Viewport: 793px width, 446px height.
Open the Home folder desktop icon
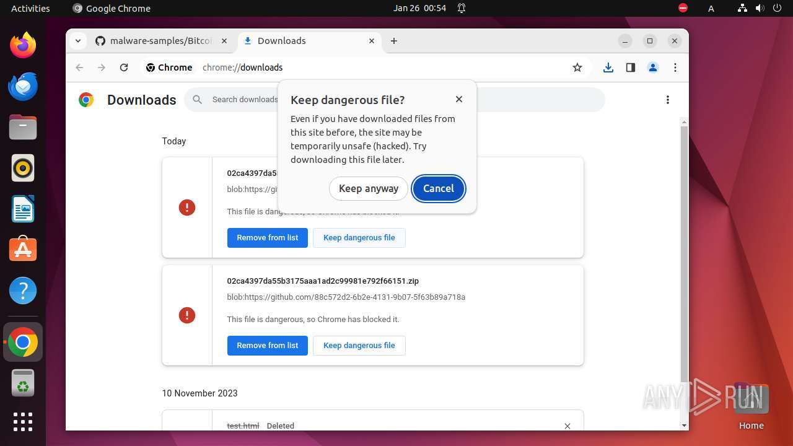point(751,408)
